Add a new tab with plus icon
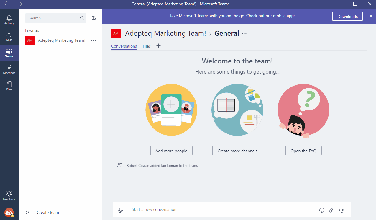376x220 pixels. tap(158, 46)
